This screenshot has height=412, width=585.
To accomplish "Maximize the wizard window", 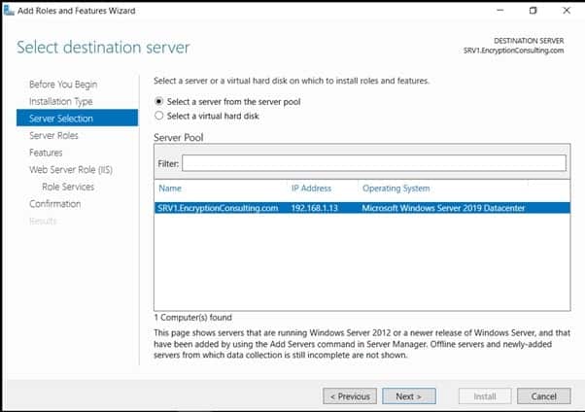I will pos(533,10).
